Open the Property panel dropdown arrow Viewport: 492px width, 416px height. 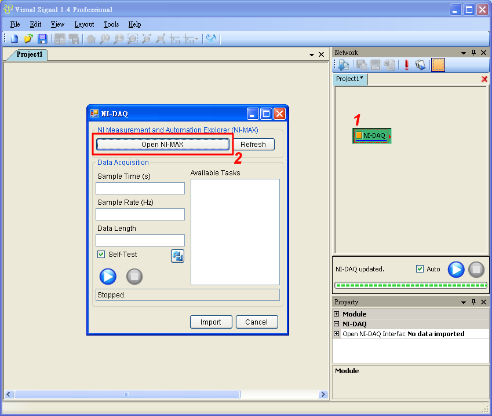464,302
